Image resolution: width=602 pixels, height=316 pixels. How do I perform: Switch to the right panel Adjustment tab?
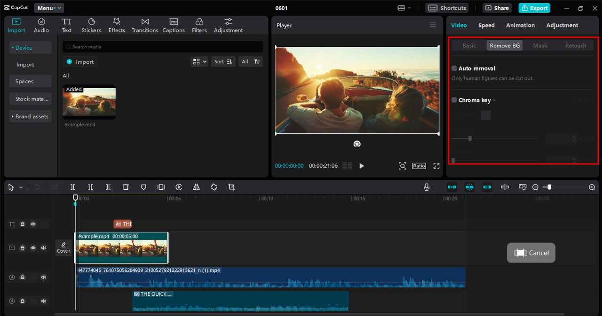(x=562, y=25)
